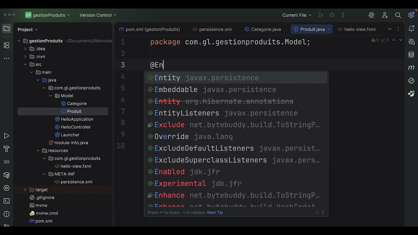Open the Version Control dropdown
The image size is (418, 235).
[x=98, y=15]
